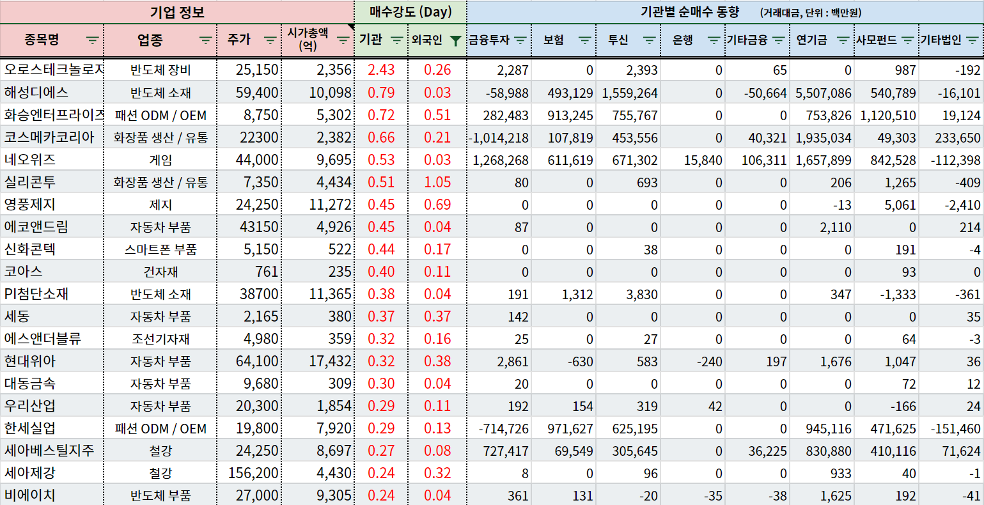Click the PI첨단소재 stock name cell

click(52, 293)
